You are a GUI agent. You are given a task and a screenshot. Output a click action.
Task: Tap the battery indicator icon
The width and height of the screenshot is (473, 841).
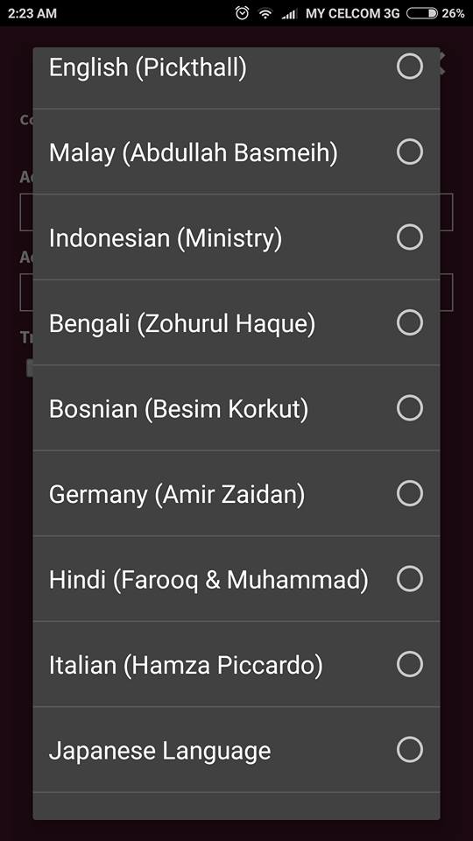(422, 13)
